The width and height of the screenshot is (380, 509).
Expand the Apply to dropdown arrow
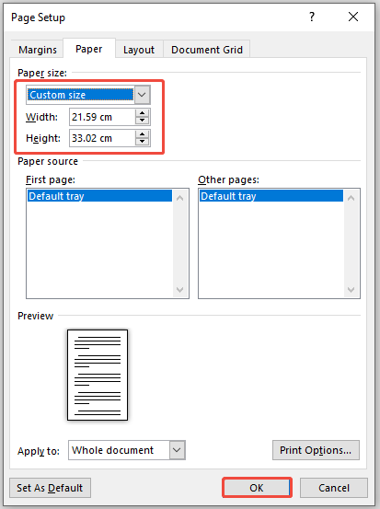pos(177,450)
